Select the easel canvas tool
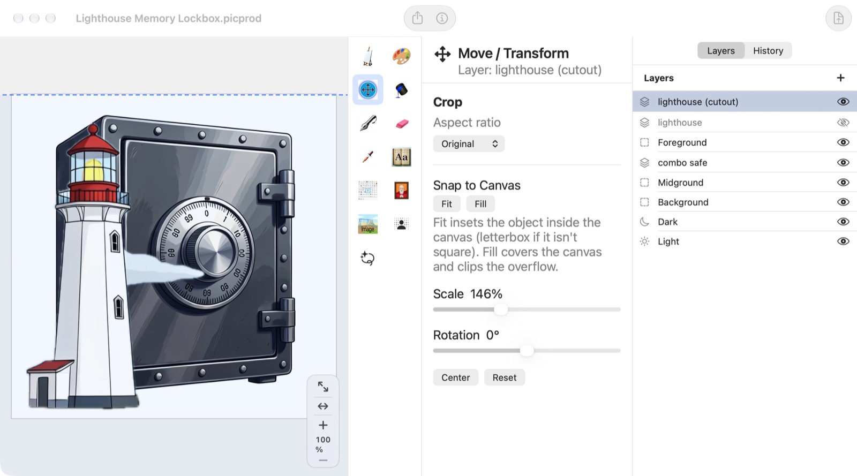This screenshot has width=857, height=476. tap(368, 56)
